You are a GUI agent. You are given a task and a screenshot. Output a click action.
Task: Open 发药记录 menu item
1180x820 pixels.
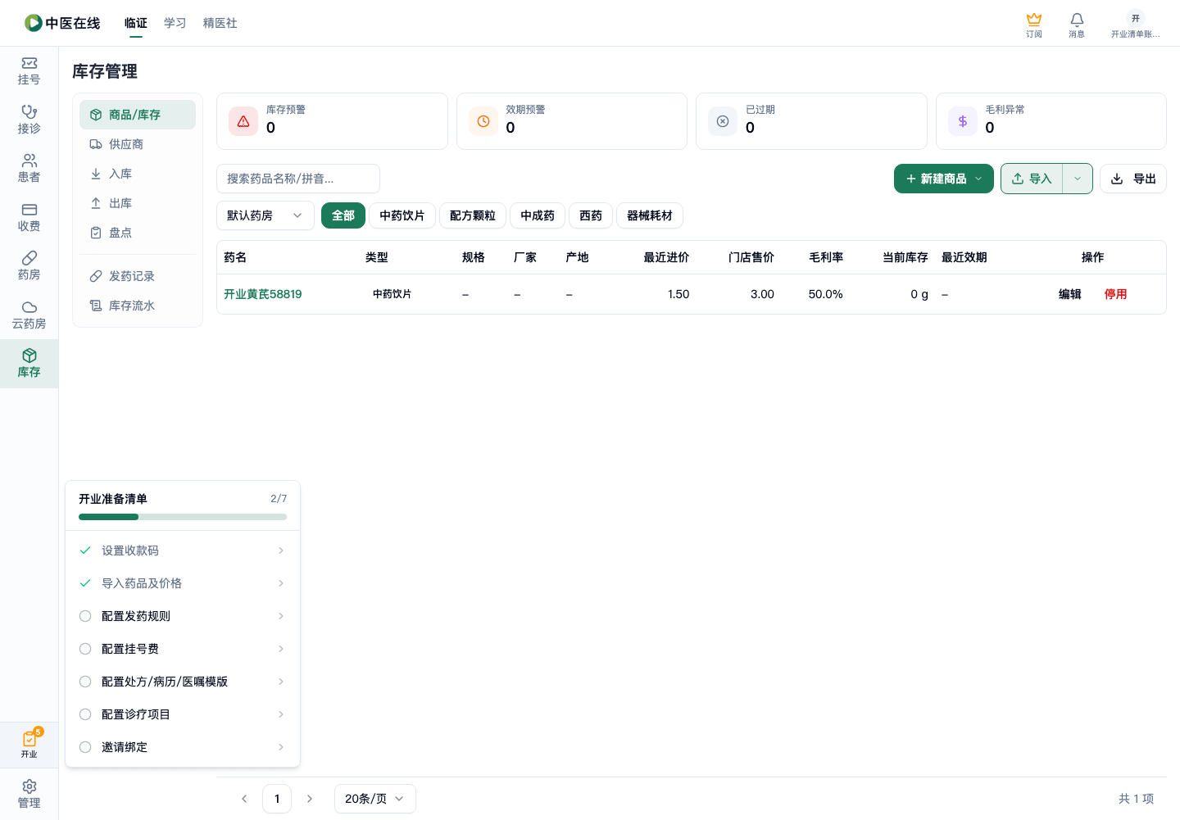138,276
